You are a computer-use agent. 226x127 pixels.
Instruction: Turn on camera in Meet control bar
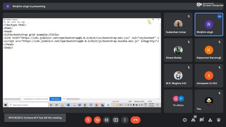(x=97, y=120)
